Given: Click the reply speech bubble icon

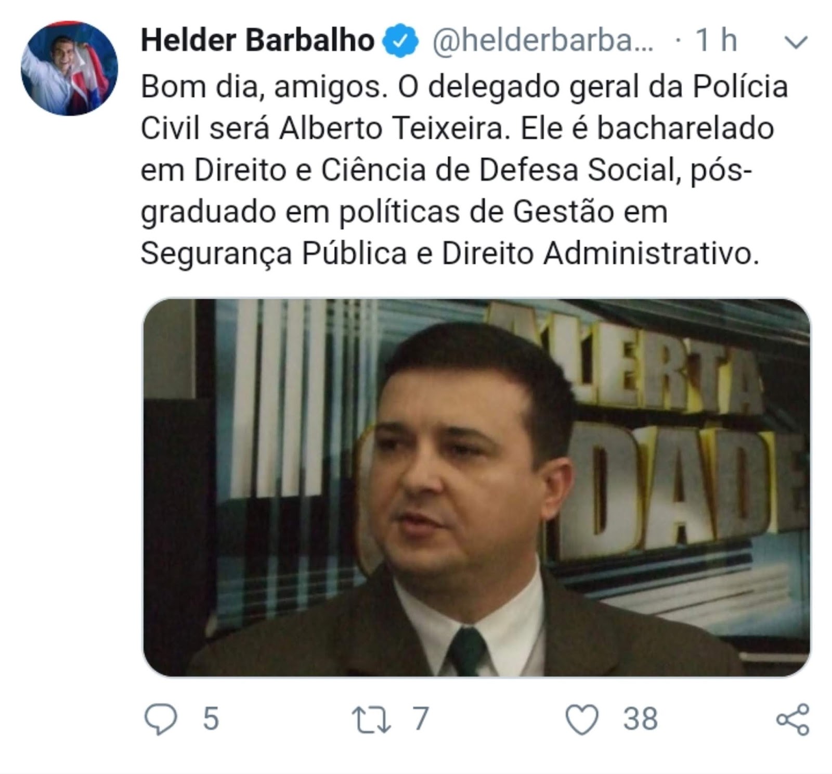Looking at the screenshot, I should point(161,719).
